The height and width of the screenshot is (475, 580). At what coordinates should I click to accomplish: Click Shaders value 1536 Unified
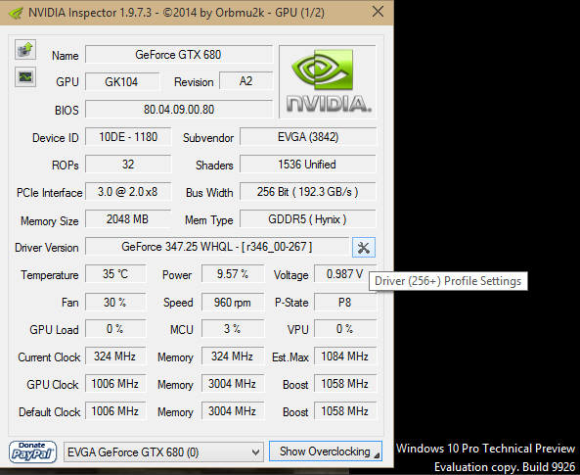click(308, 165)
